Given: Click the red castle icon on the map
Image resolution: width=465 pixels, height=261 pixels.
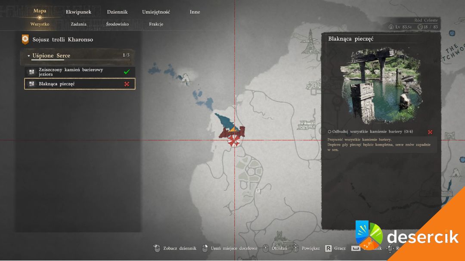Looking at the screenshot, I should point(232,132).
